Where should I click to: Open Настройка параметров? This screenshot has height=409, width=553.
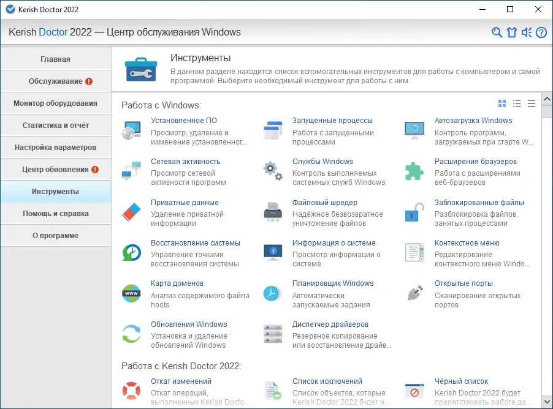[55, 148]
